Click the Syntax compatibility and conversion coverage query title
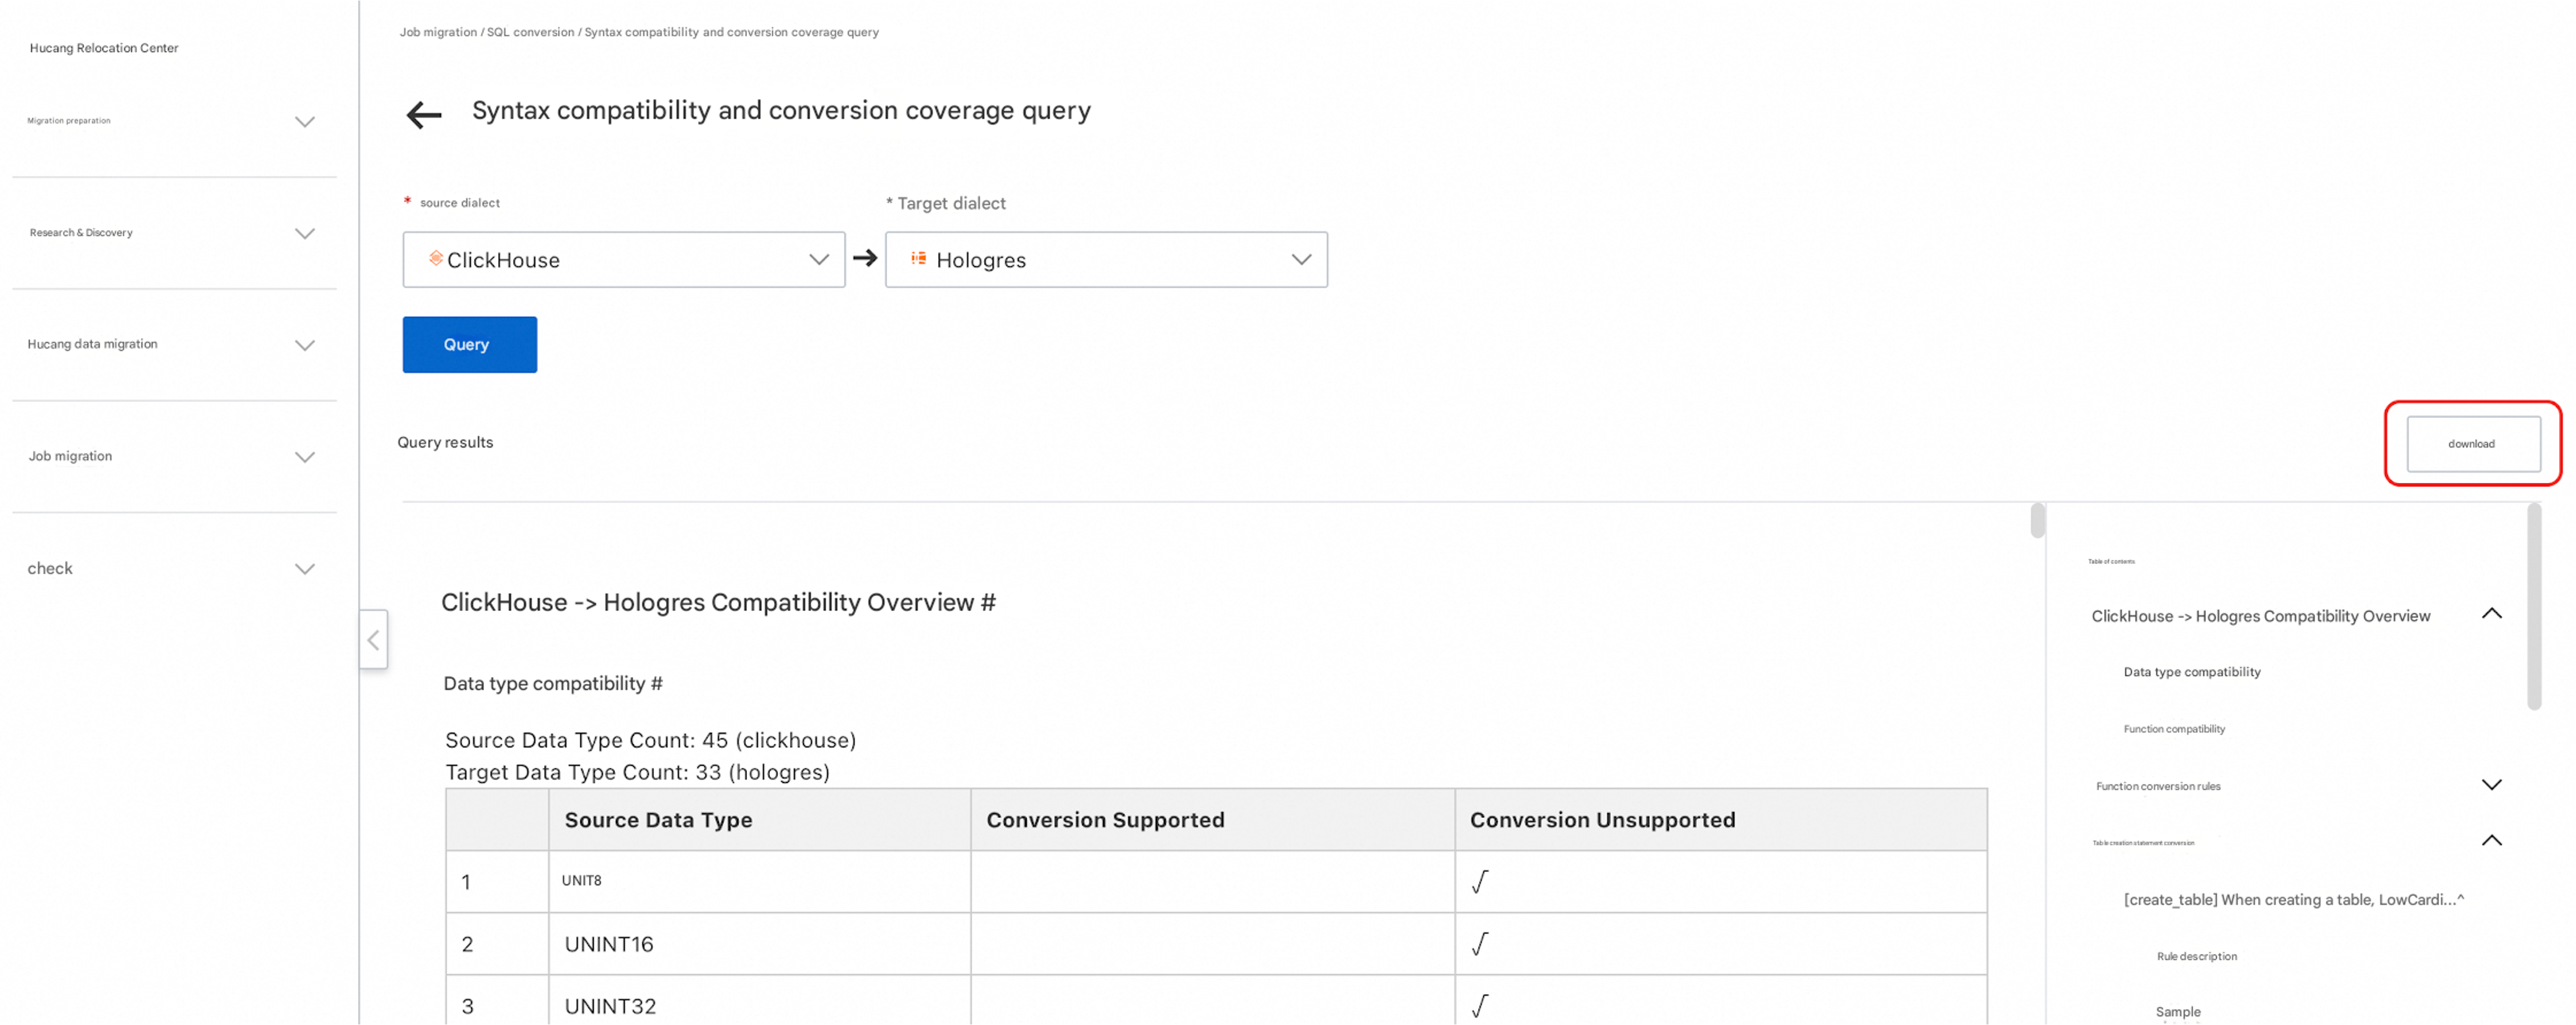 coord(781,110)
